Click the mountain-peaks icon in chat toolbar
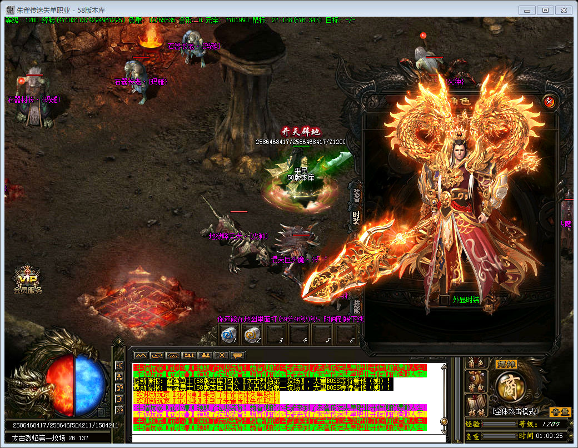The width and height of the screenshot is (578, 448). click(141, 355)
